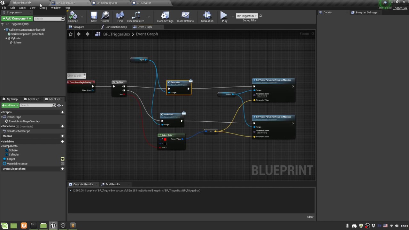Click Clear in the Compiler Results panel
Viewport: 409px width, 230px height.
[x=310, y=217]
